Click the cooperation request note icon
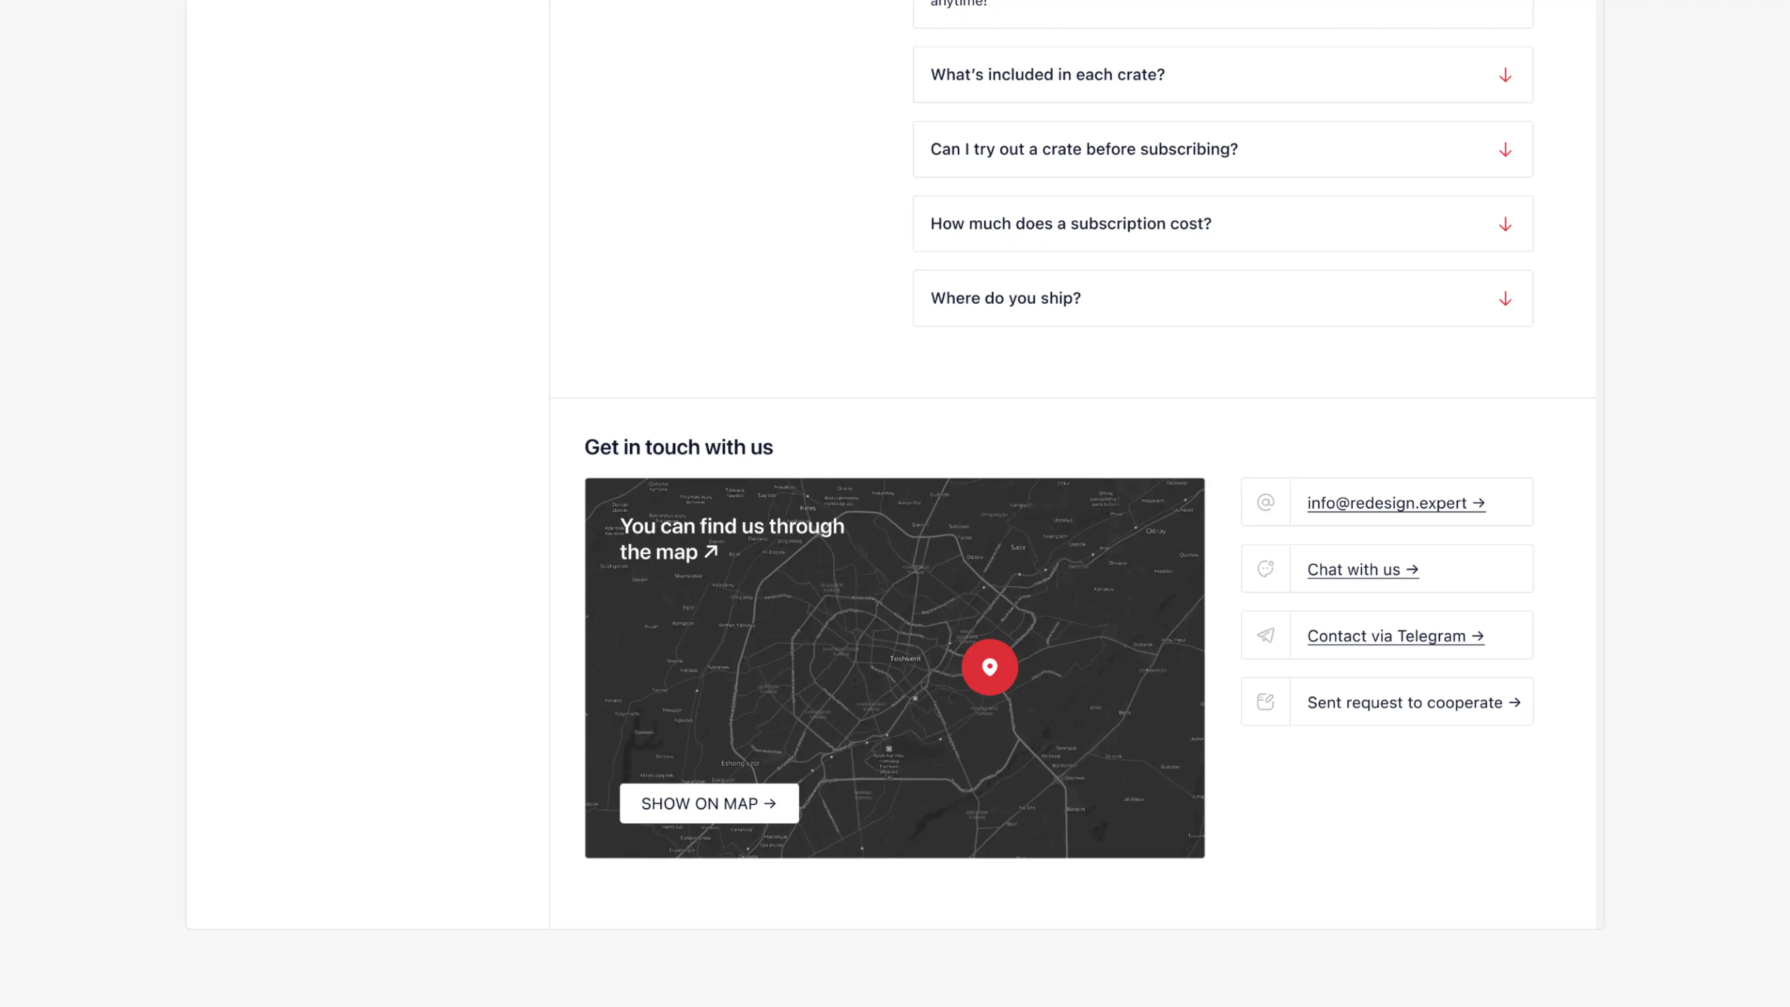Viewport: 1790px width, 1007px height. click(x=1266, y=702)
